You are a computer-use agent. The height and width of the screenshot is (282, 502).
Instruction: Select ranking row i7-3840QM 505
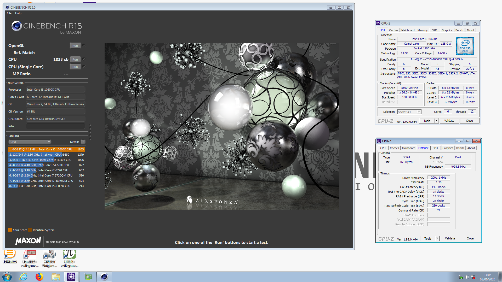[47, 181]
